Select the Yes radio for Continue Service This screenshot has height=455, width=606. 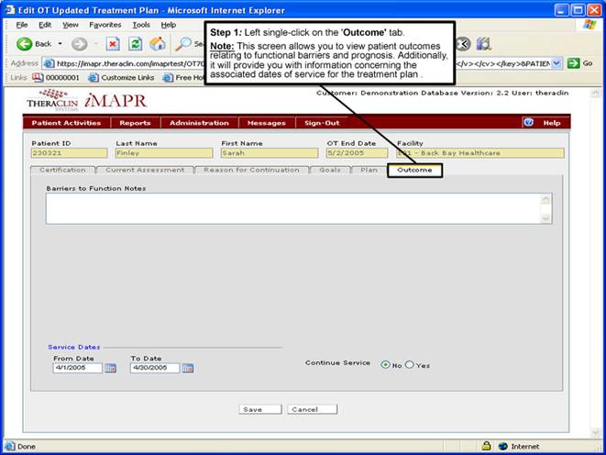[410, 364]
